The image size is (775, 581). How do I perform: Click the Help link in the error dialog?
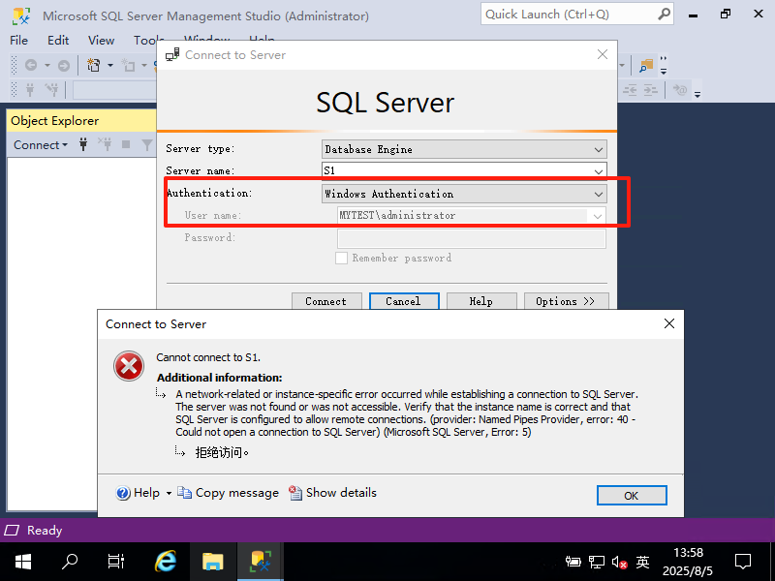pyautogui.click(x=146, y=493)
